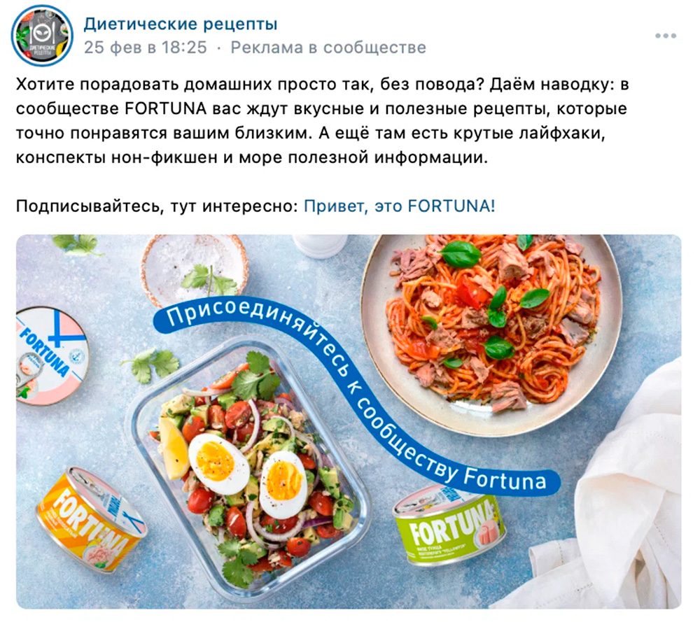Viewport: 700px width, 622px height.
Task: Click the left boiled egg half
Action: pos(218,462)
